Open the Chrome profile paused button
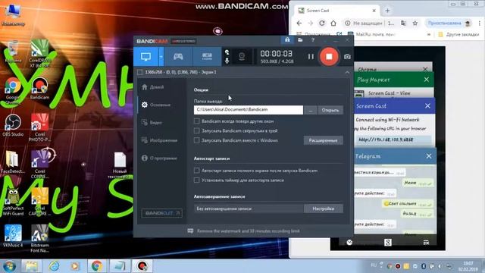The height and width of the screenshot is (273, 485). point(449,24)
